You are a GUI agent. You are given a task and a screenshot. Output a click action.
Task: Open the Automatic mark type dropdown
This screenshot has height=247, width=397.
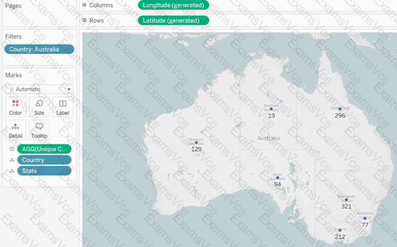(39, 89)
